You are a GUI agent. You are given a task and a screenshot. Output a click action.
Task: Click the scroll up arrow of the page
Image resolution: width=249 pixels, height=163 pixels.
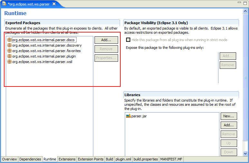coord(245,11)
